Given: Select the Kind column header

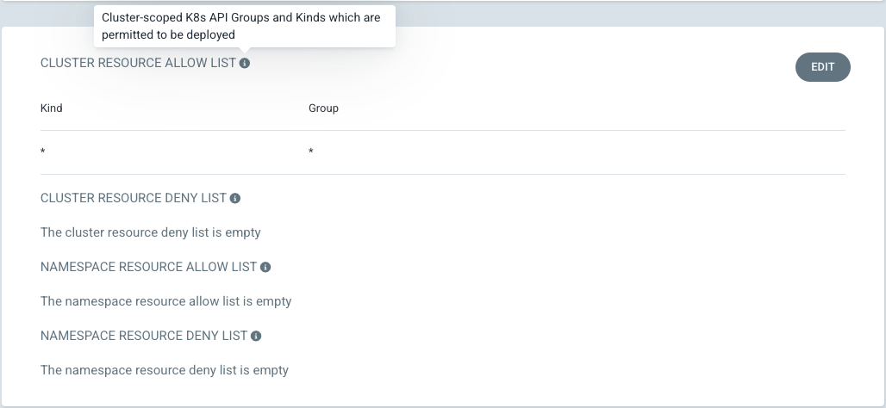Looking at the screenshot, I should 52,108.
